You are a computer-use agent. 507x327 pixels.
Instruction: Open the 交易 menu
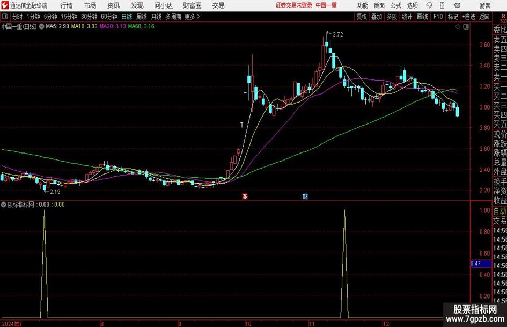(x=218, y=5)
